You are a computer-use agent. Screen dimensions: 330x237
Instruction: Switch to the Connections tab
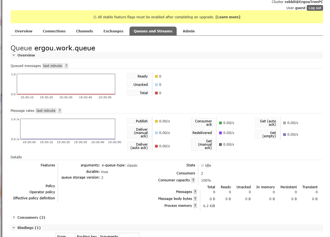click(54, 31)
